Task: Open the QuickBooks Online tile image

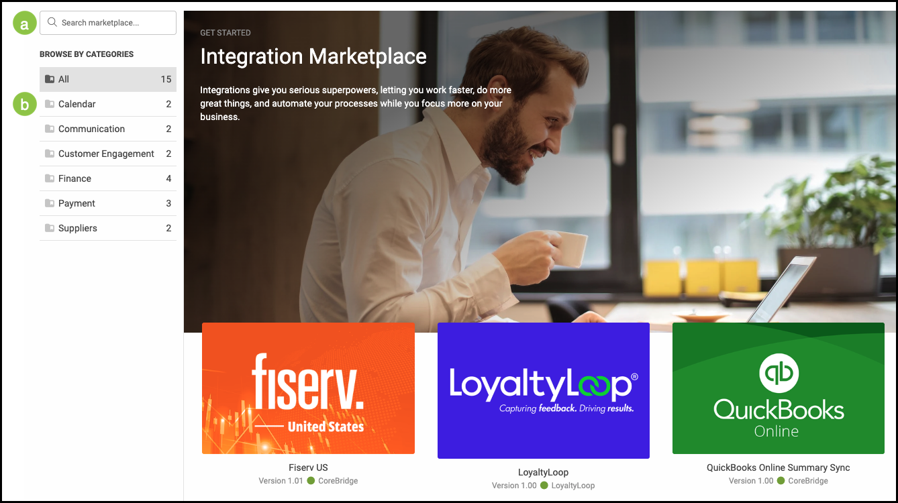Action: 779,388
